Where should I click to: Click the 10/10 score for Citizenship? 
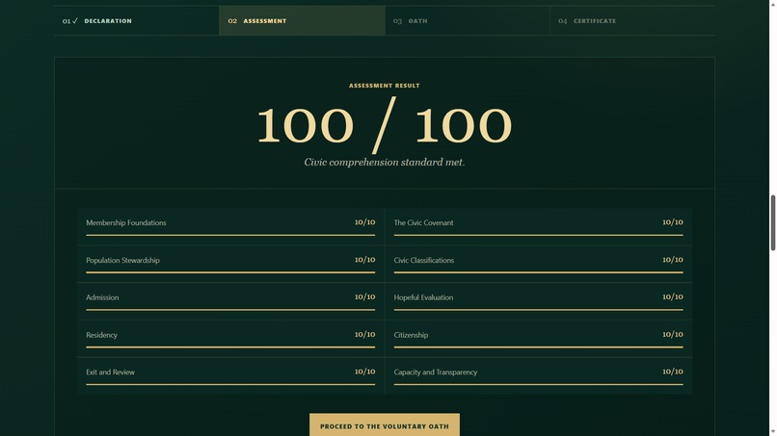point(673,335)
